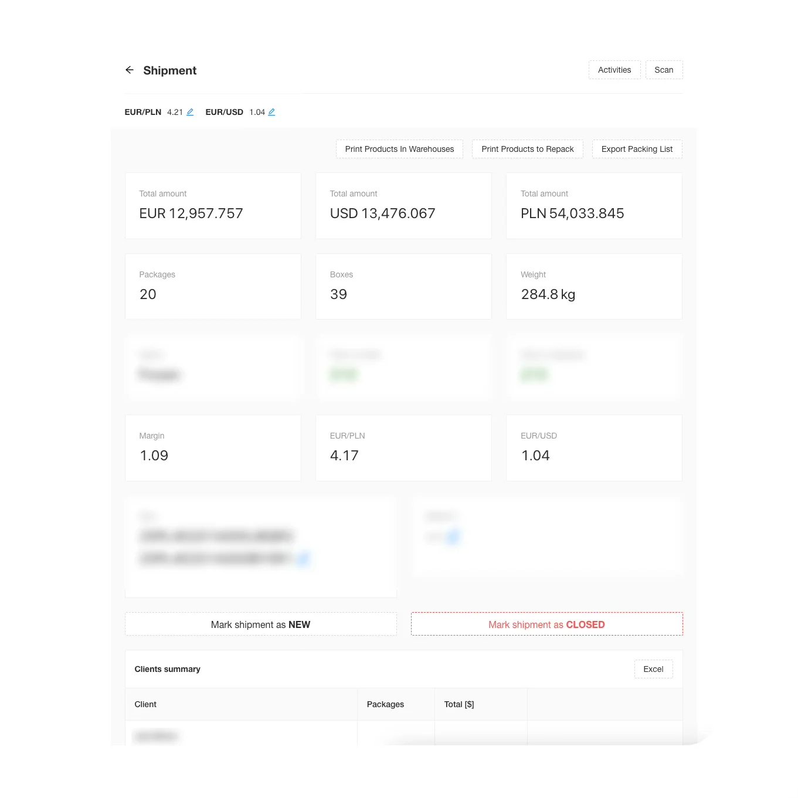Select the PLN 54,033.845 total amount card
Image resolution: width=798 pixels, height=798 pixels.
pos(594,206)
